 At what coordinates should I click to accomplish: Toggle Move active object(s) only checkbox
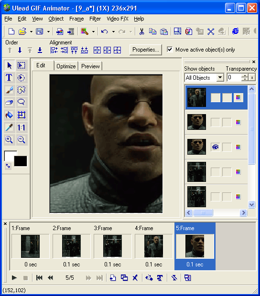coord(170,50)
